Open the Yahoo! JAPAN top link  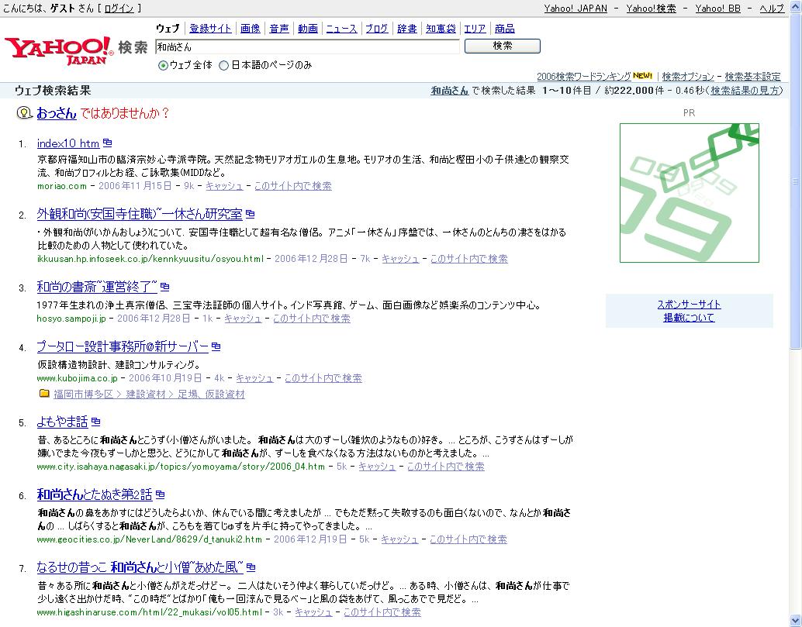(576, 9)
